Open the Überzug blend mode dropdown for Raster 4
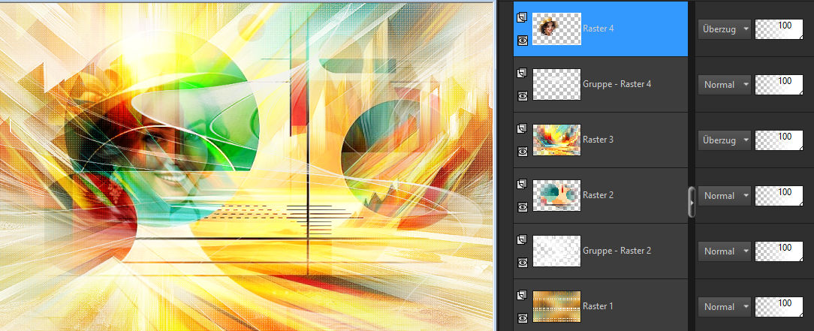 tap(724, 29)
